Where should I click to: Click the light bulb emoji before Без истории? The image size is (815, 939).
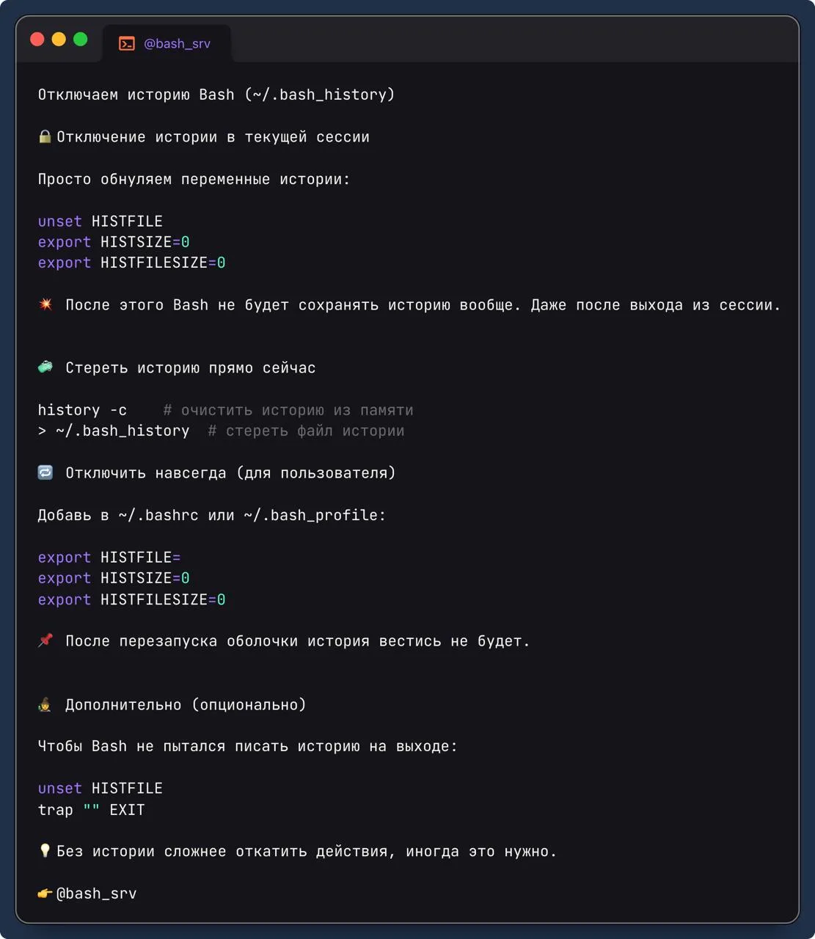[45, 851]
